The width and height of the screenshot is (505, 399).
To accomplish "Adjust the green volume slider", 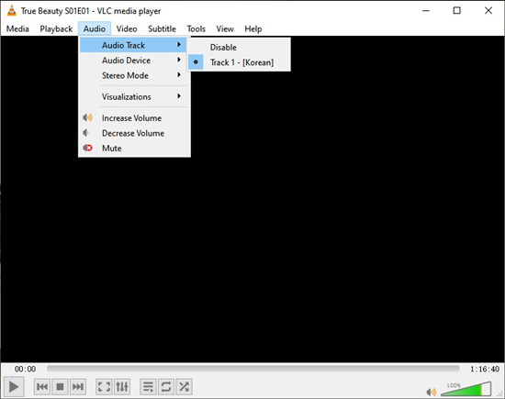I will [x=466, y=389].
